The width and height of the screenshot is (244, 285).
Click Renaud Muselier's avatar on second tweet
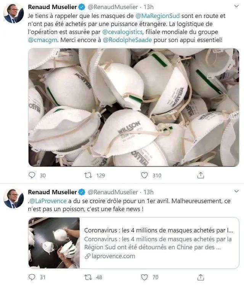point(13,198)
